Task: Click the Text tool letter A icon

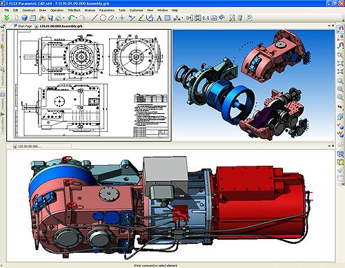Action: click(159, 18)
